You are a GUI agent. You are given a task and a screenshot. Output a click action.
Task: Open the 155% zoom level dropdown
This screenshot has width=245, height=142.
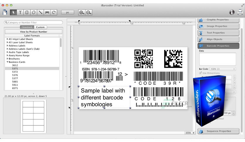click(190, 133)
